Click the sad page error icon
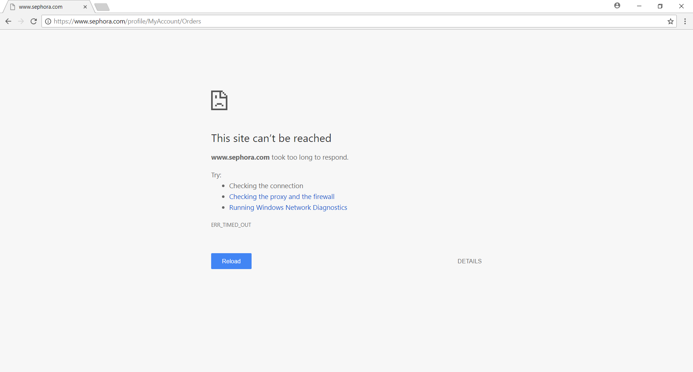 click(219, 100)
